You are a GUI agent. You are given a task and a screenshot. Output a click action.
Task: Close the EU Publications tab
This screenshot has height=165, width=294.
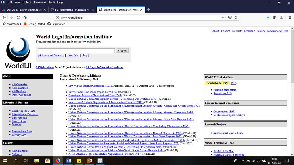tap(93, 10)
